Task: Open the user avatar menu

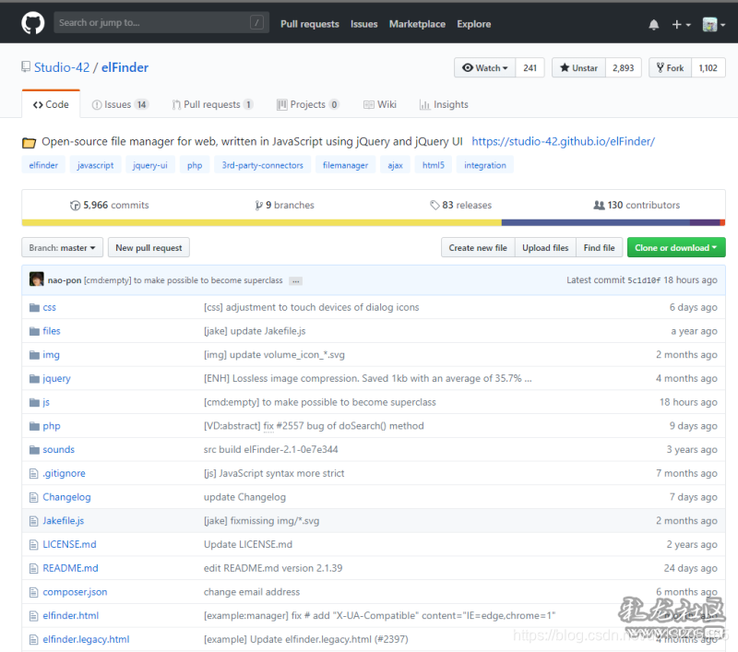Action: point(713,25)
